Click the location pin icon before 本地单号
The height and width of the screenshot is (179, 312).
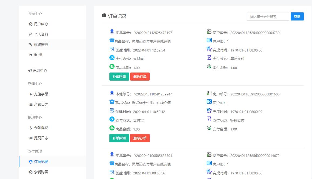112,31
